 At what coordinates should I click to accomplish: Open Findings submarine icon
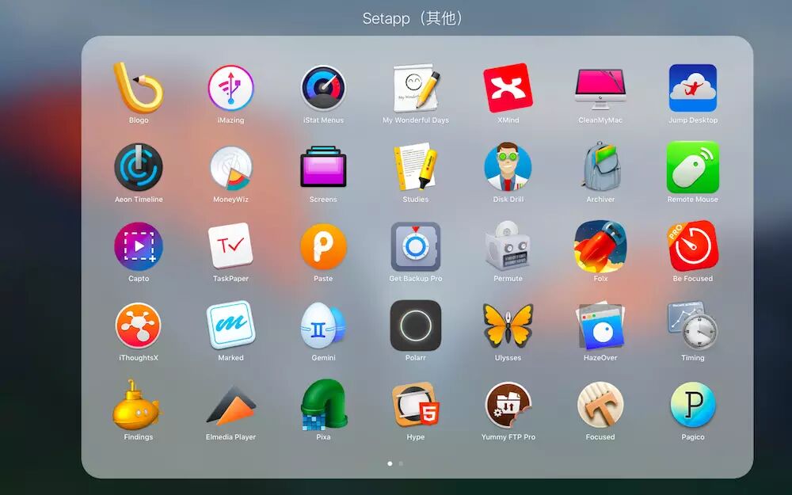point(137,405)
